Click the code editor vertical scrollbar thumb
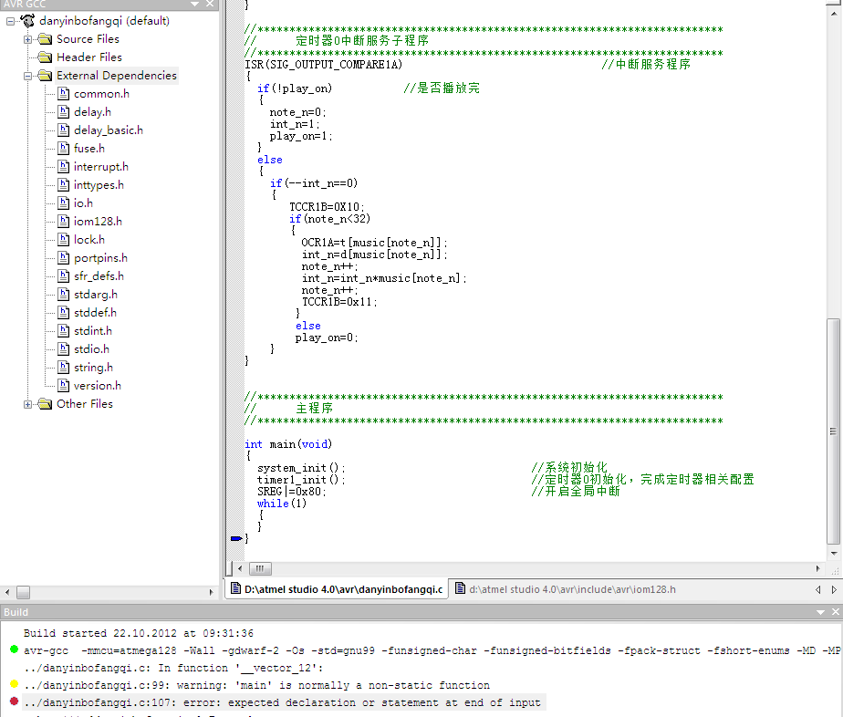 click(x=833, y=431)
